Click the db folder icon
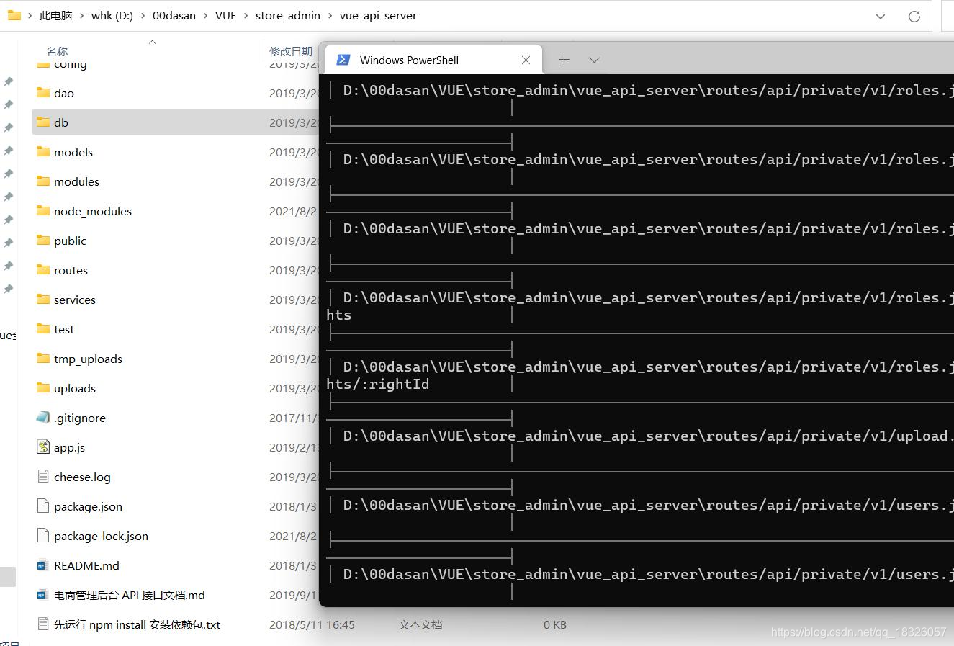954x646 pixels. (x=43, y=122)
